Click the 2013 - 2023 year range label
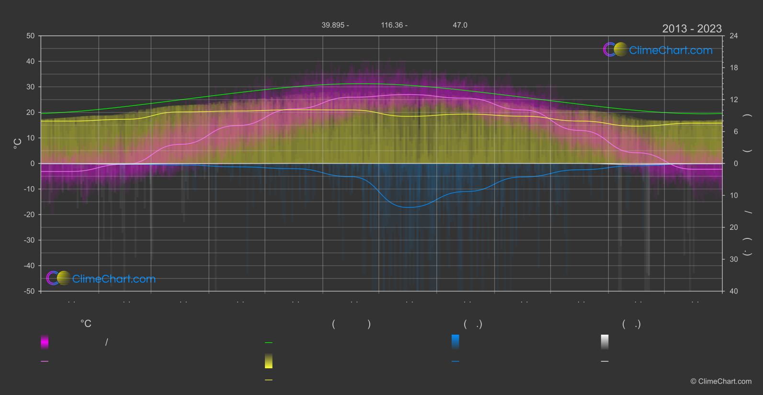 pyautogui.click(x=692, y=29)
